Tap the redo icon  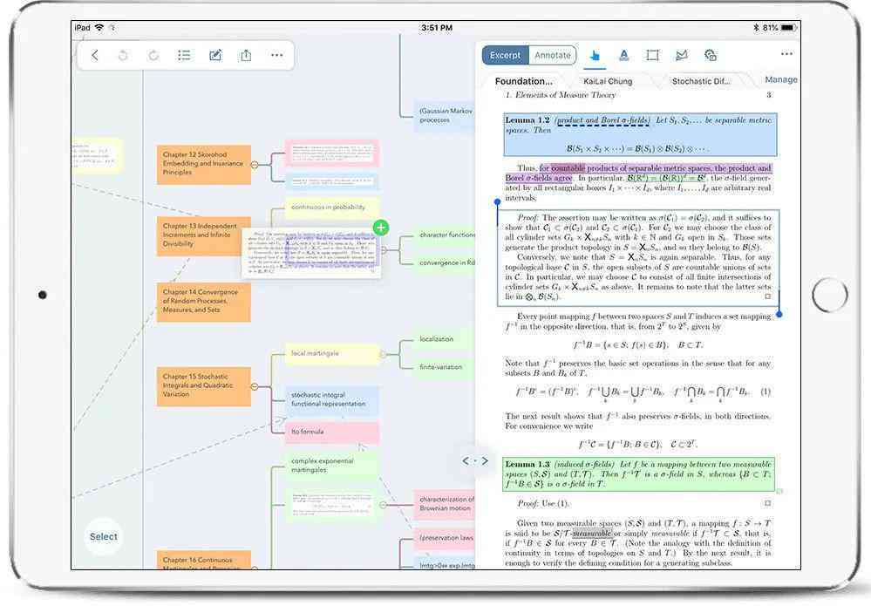click(x=153, y=55)
